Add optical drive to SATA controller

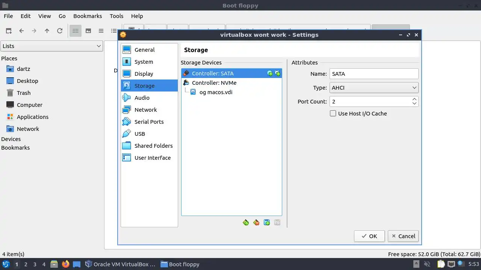[270, 73]
